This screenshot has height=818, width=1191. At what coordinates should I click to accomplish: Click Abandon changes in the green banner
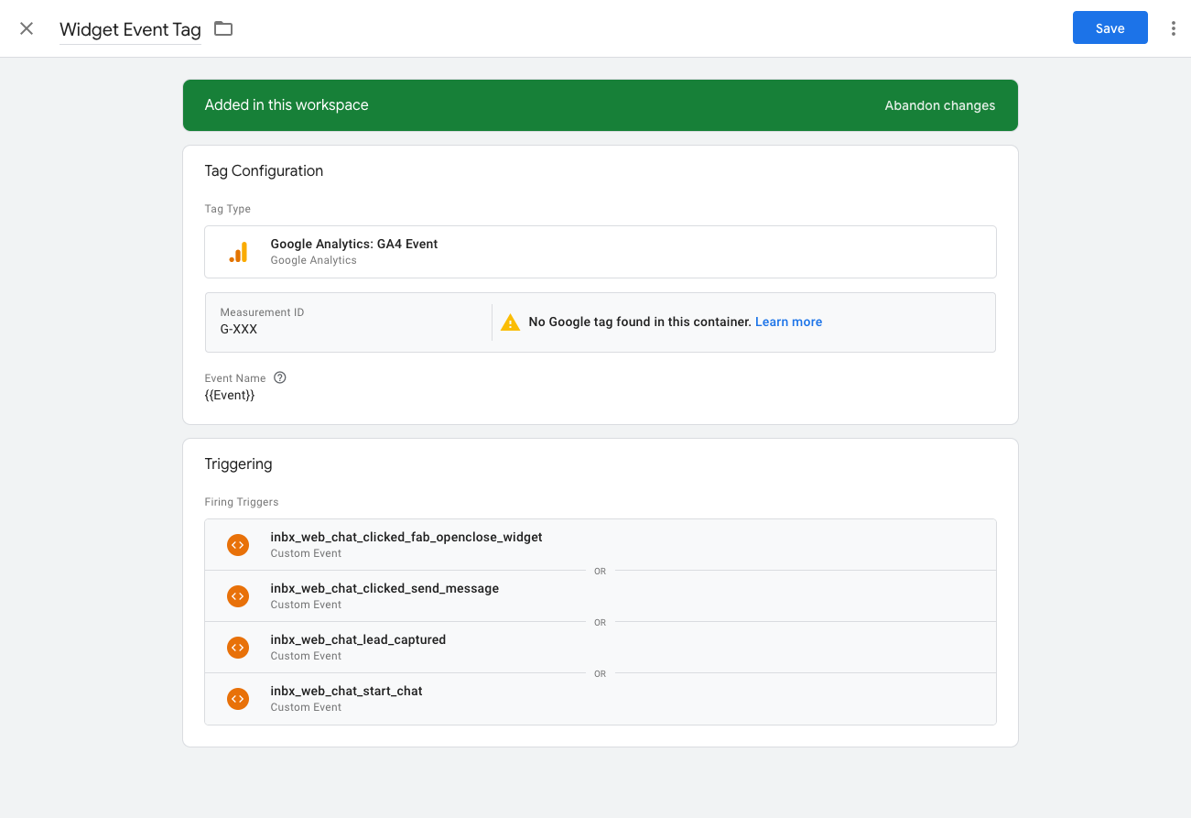click(939, 105)
